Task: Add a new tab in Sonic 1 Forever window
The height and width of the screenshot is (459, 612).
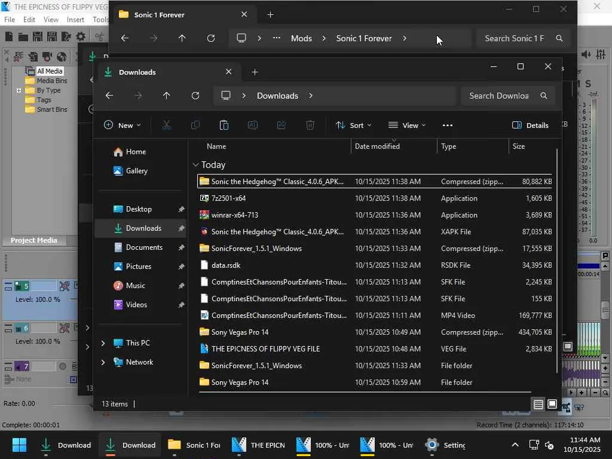Action: pyautogui.click(x=270, y=15)
